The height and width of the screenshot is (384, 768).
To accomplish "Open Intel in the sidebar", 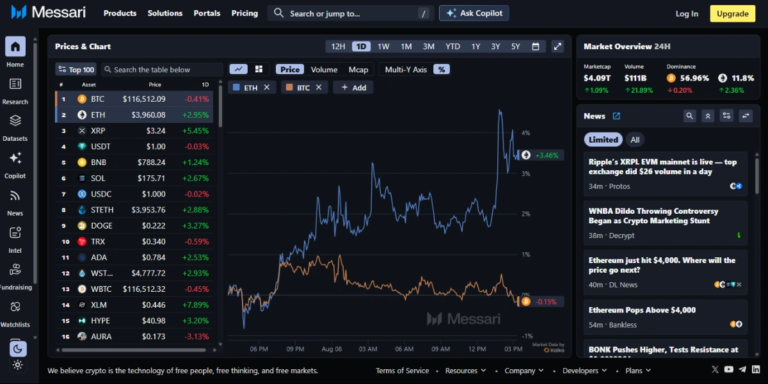I will point(15,233).
